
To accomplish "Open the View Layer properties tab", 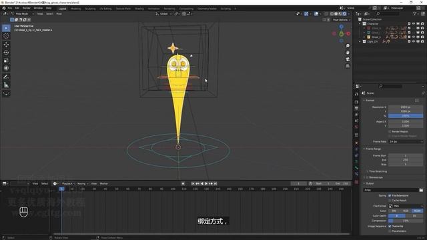I will click(x=356, y=115).
